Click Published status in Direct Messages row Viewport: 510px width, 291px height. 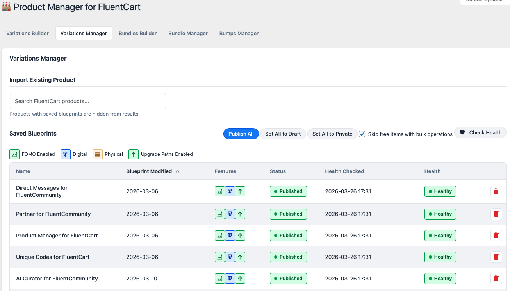coord(288,191)
